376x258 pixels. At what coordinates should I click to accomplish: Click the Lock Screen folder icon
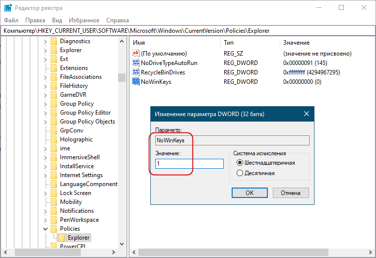pyautogui.click(x=54, y=193)
